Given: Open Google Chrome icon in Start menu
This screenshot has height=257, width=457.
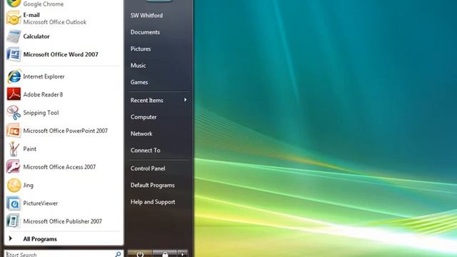Looking at the screenshot, I should [x=14, y=3].
